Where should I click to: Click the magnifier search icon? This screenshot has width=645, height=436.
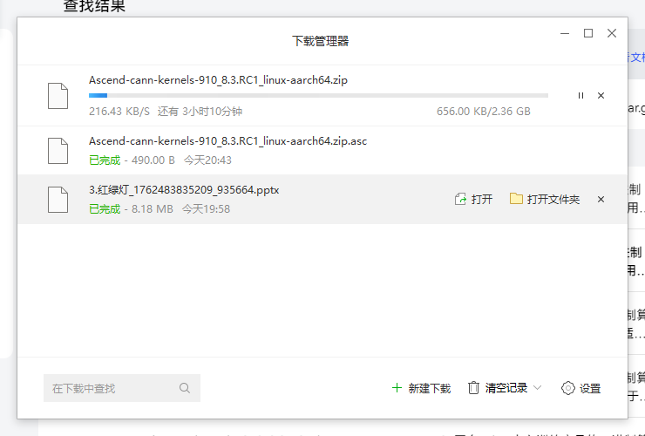click(x=185, y=388)
